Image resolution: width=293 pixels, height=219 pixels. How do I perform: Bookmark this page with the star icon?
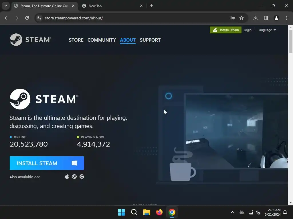(241, 18)
